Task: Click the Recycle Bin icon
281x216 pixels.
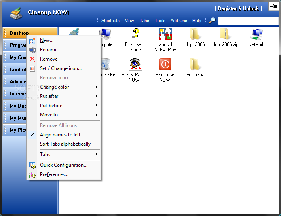Action: 106,64
